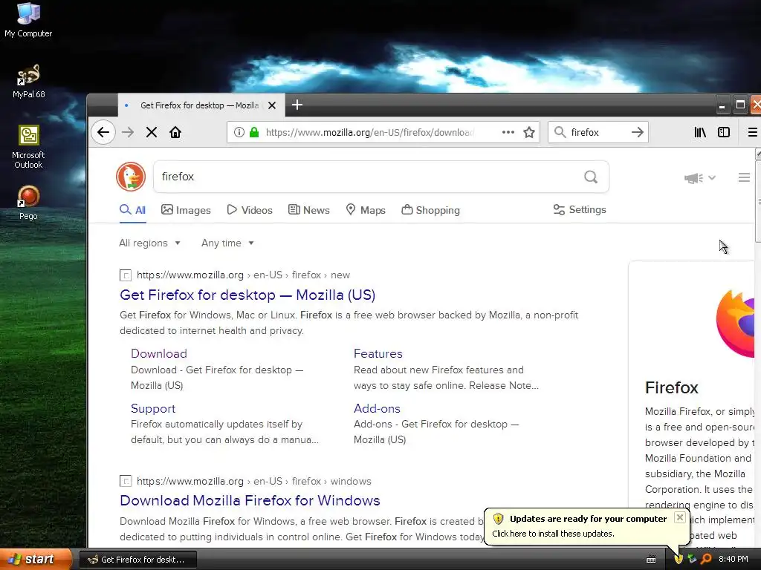The image size is (761, 570).
Task: Open Download Mozilla Firefox for Windows result
Action: point(250,500)
